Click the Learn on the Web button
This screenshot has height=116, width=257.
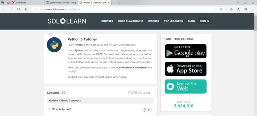tap(186, 86)
